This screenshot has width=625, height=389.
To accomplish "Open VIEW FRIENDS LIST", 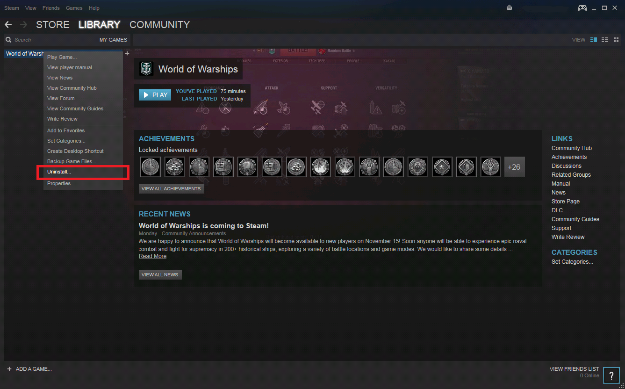I will coord(574,369).
